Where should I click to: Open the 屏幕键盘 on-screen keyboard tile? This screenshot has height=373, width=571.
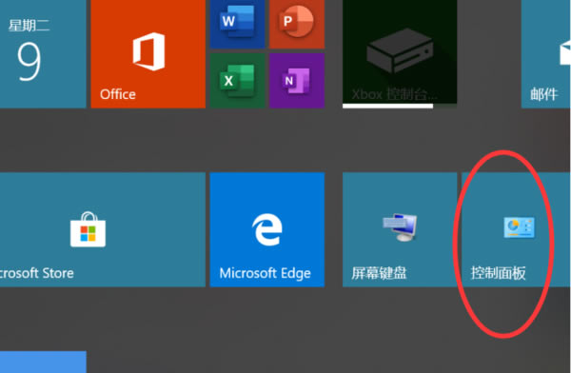[x=400, y=229]
